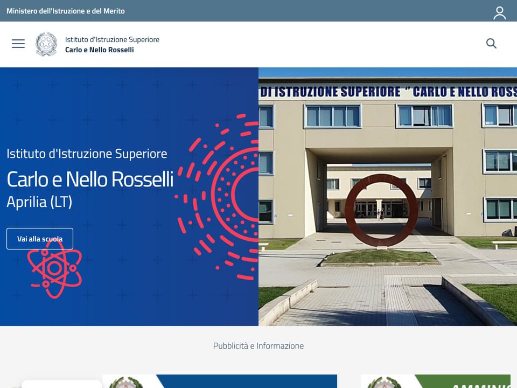The height and width of the screenshot is (388, 517).
Task: Click the 'Vai alla scuola' button
Action: (x=40, y=239)
